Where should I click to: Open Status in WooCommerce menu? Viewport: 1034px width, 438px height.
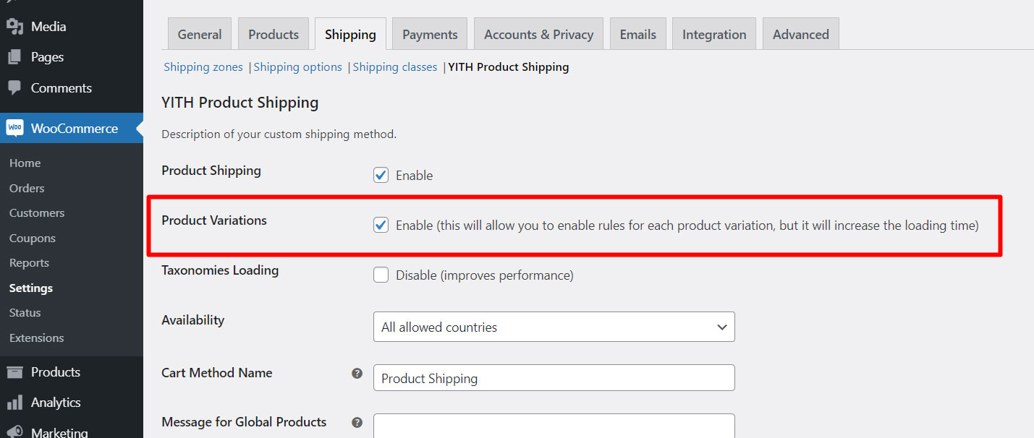(25, 313)
